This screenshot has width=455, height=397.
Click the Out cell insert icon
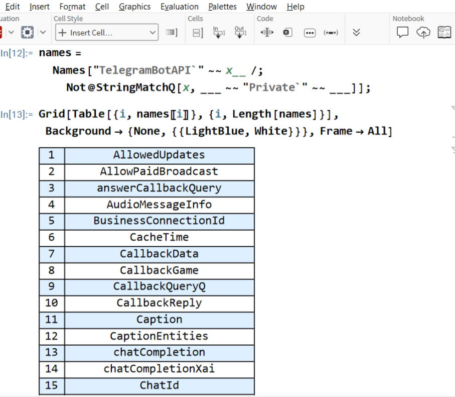(240, 33)
